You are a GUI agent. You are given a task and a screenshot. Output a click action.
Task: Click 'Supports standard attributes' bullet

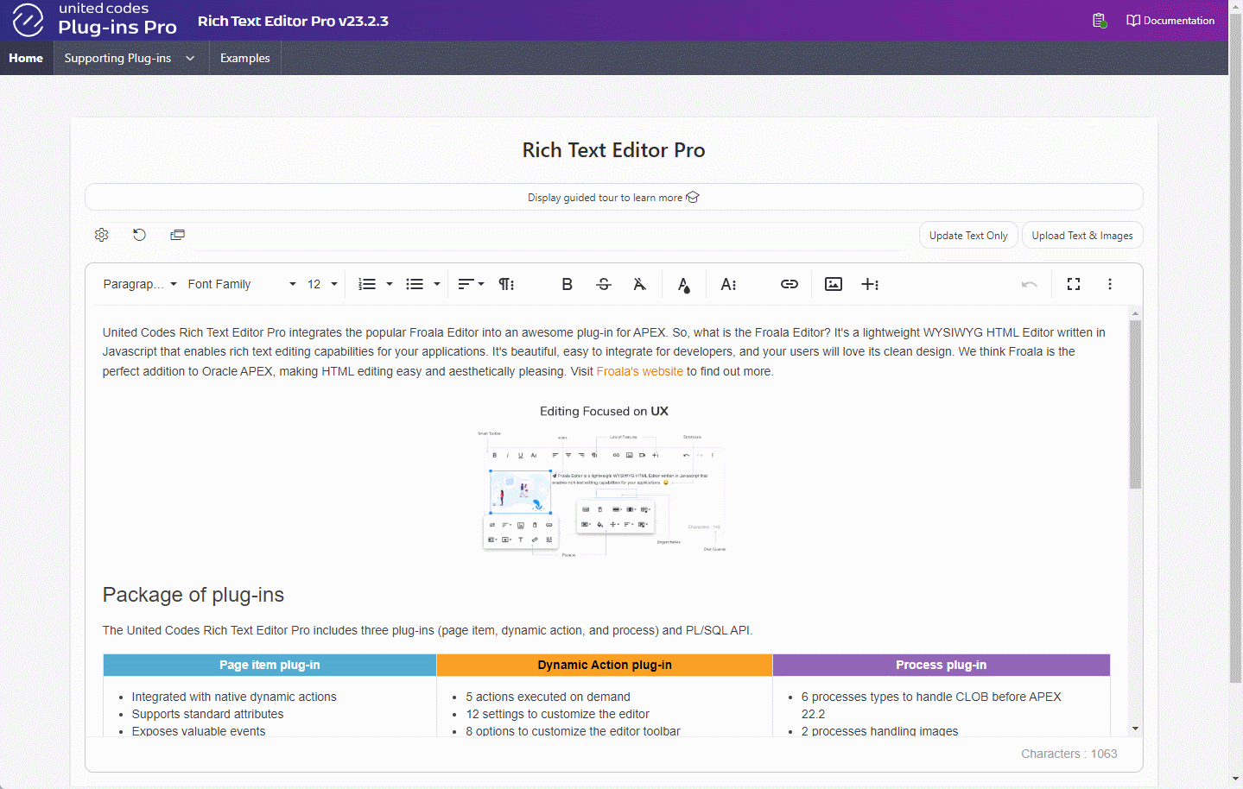[x=207, y=714]
